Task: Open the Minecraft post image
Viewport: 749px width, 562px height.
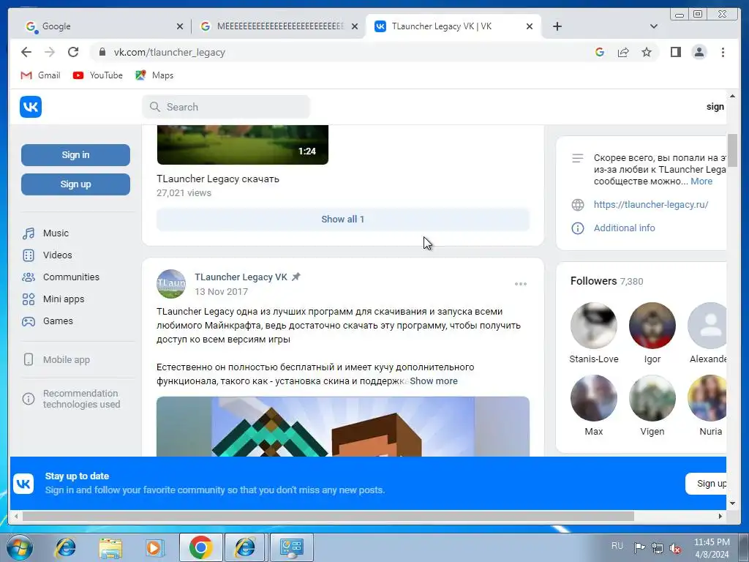Action: pyautogui.click(x=343, y=427)
